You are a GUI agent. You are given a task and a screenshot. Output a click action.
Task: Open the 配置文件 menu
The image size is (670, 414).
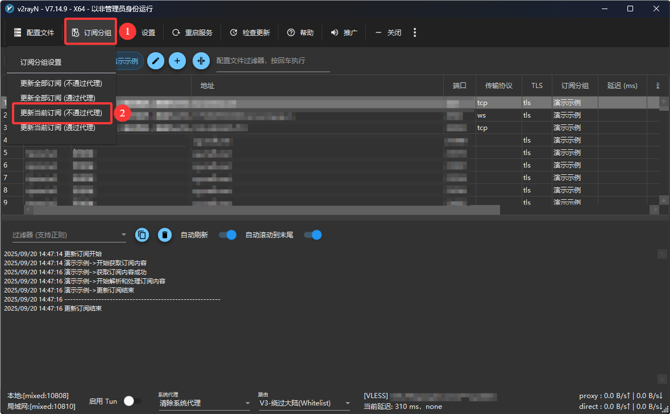34,33
